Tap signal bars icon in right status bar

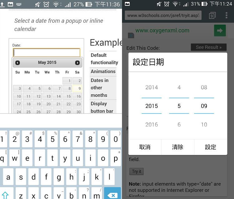point(186,4)
